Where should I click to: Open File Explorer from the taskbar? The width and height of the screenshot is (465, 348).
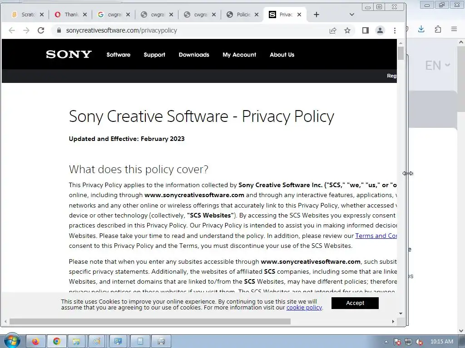[76, 342]
